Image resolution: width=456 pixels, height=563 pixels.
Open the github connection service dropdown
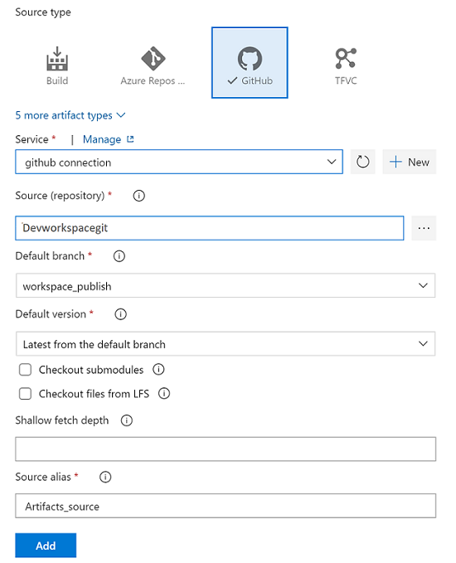click(179, 162)
